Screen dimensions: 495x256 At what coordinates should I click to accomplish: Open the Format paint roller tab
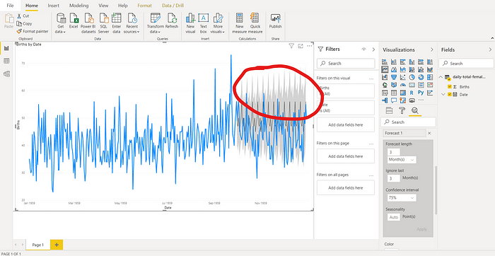pyautogui.click(x=402, y=110)
